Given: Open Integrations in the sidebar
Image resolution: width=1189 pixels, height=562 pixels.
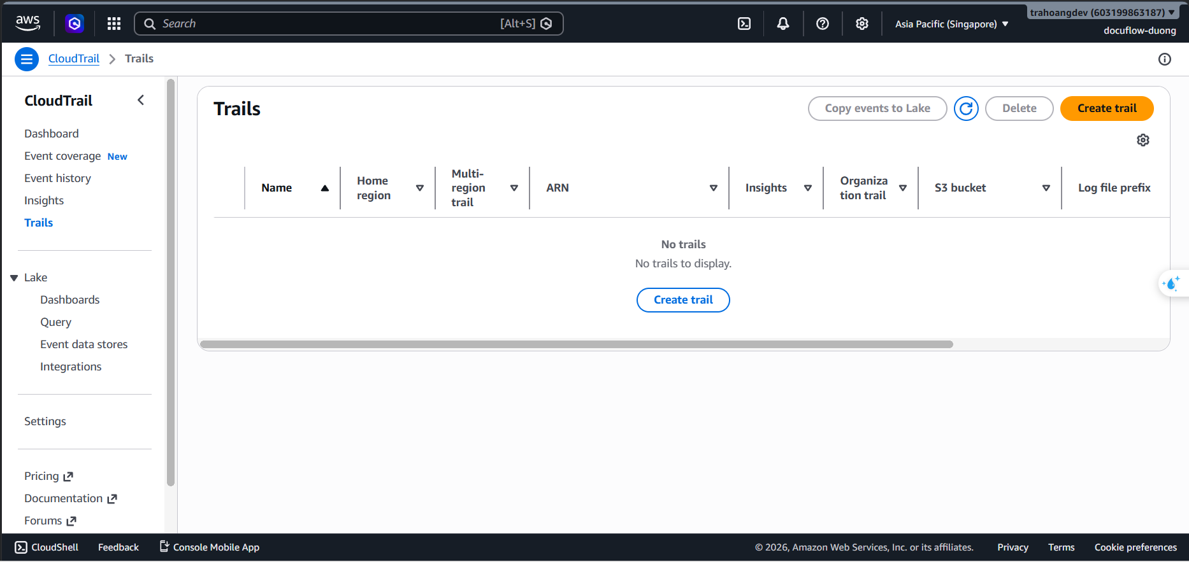Looking at the screenshot, I should [x=71, y=367].
